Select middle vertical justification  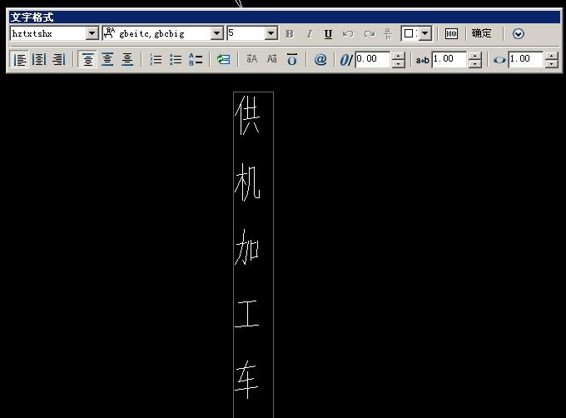tap(107, 59)
